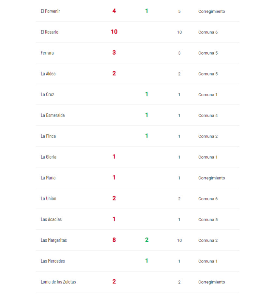Click the Ferrara neighborhood name

pos(47,53)
